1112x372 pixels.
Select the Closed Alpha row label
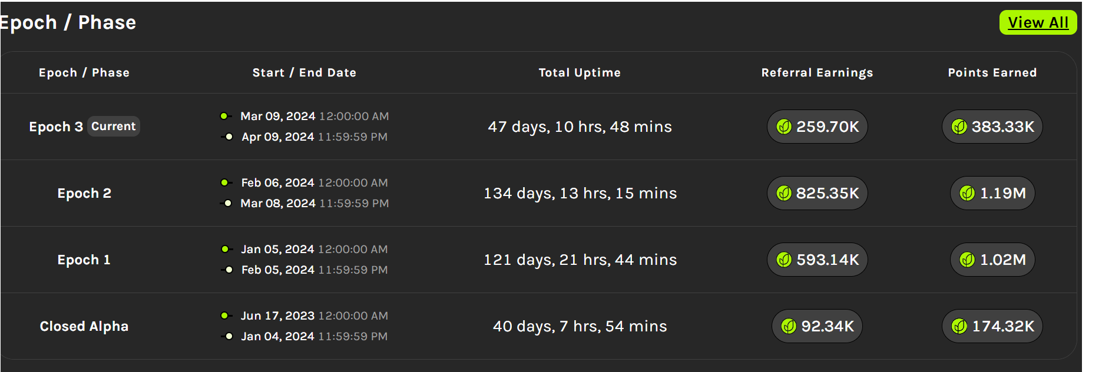coord(84,326)
